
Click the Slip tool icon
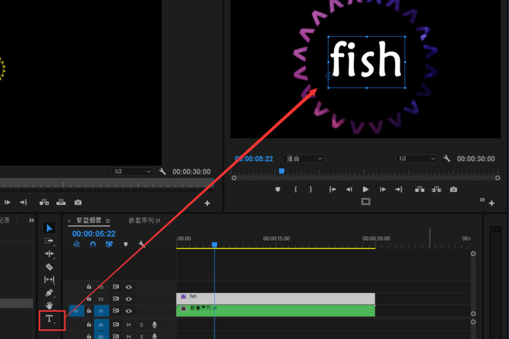(x=49, y=279)
